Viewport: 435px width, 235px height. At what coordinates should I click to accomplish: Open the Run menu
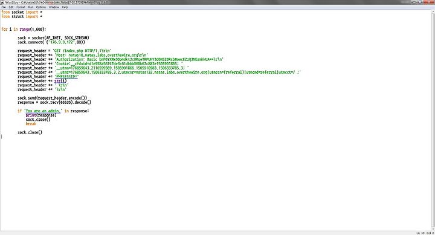31,7
